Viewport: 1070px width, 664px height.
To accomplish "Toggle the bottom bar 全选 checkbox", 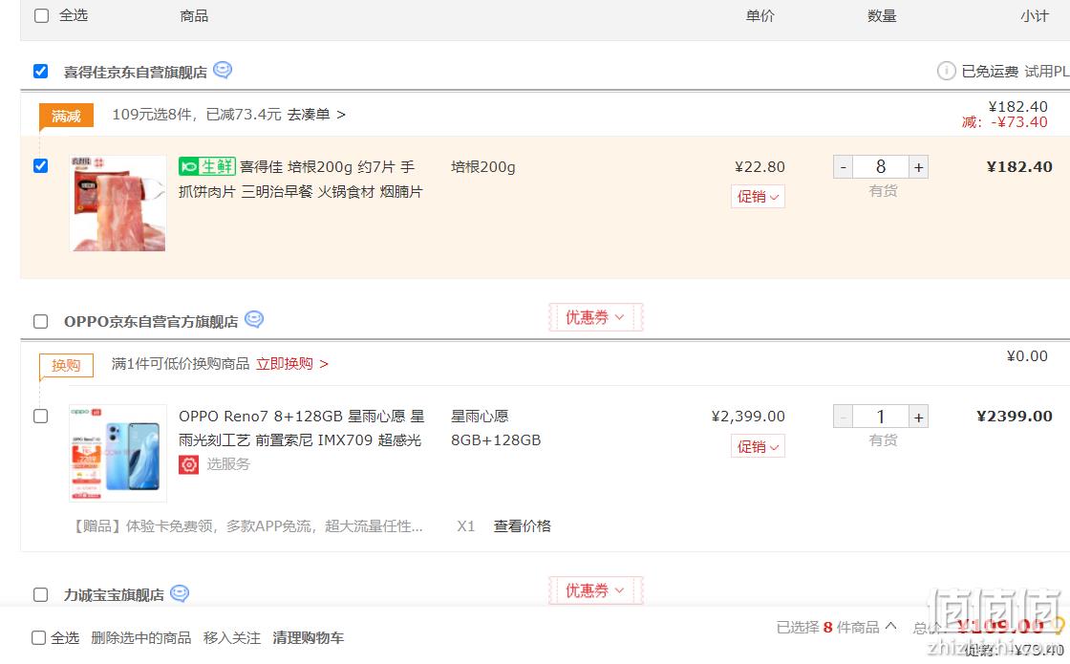I will 39,638.
